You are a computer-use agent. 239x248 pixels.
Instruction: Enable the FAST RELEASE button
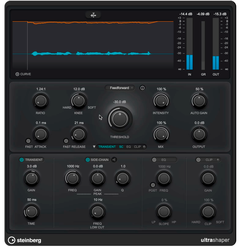click(x=66, y=141)
